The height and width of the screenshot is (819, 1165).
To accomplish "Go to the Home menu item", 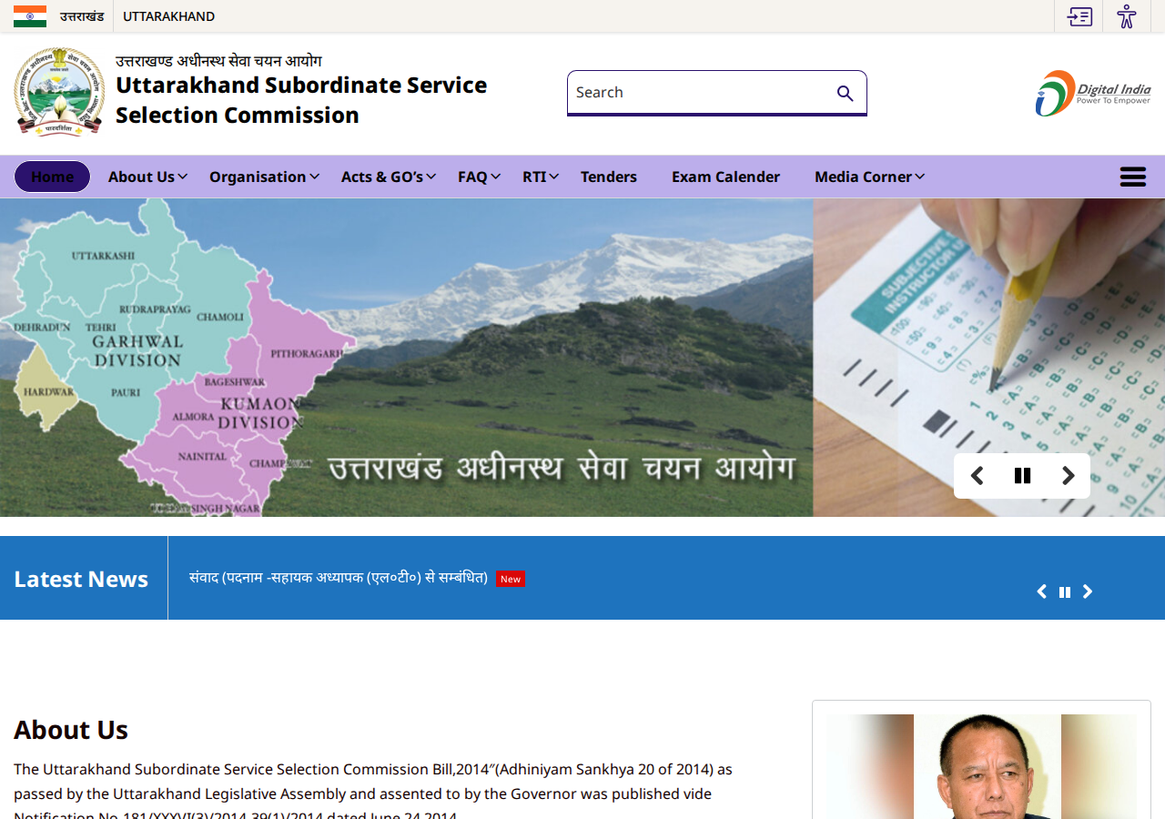I will pyautogui.click(x=53, y=177).
